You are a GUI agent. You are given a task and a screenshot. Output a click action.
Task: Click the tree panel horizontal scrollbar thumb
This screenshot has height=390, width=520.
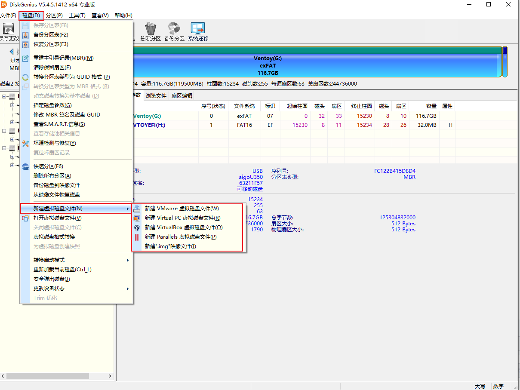pyautogui.click(x=47, y=376)
